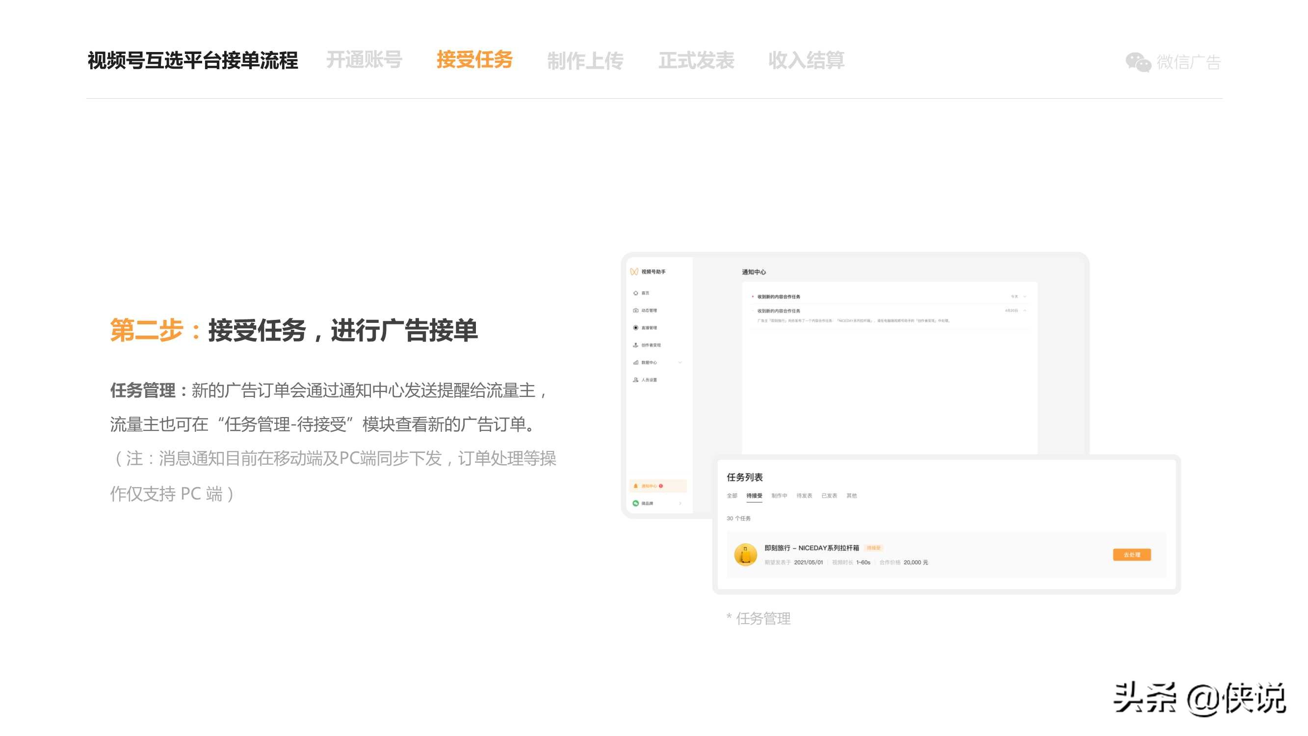Open 数据中心 via the bar chart icon

click(636, 363)
